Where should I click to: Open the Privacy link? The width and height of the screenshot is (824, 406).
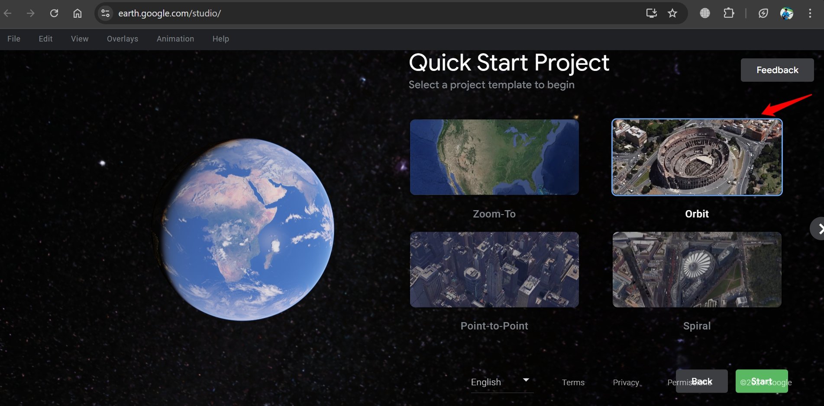pos(626,383)
